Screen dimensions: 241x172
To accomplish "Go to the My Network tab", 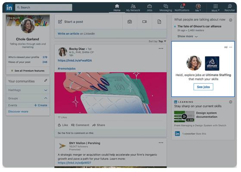I will [x=133, y=8].
